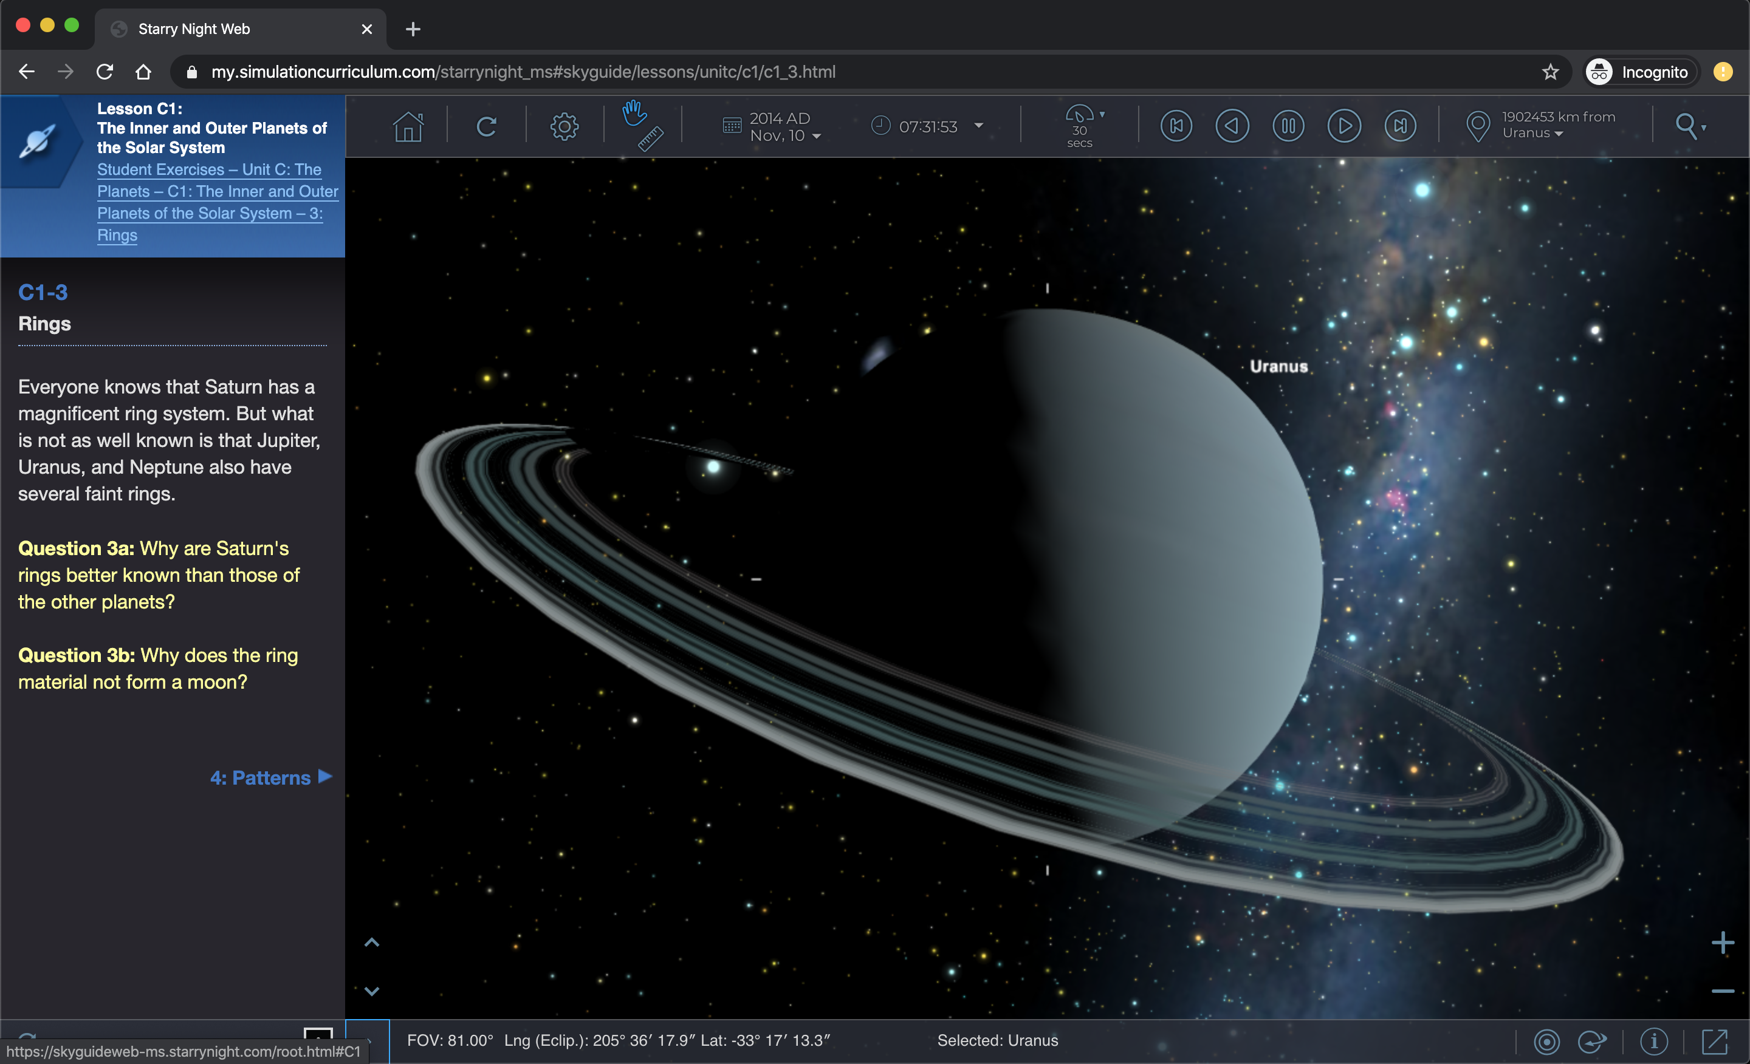The height and width of the screenshot is (1064, 1750).
Task: Click the Uranus label in sky view
Action: tap(1278, 366)
